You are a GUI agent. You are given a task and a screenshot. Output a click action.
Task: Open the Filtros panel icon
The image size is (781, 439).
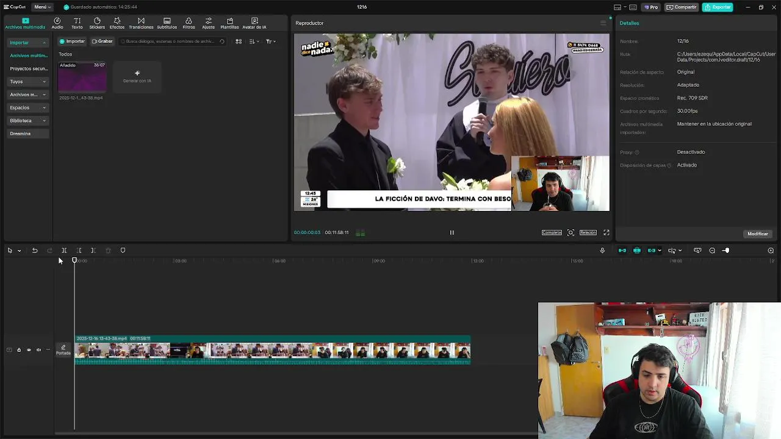[189, 23]
